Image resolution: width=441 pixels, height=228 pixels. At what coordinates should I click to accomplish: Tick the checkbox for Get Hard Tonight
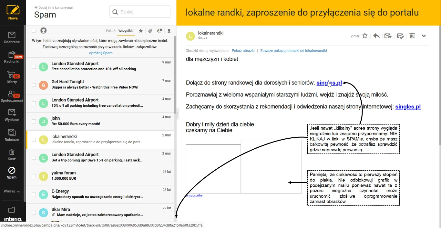pos(34,85)
